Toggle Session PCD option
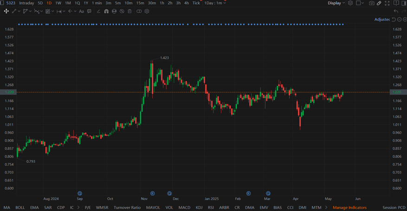The height and width of the screenshot is (211, 407). point(394,207)
